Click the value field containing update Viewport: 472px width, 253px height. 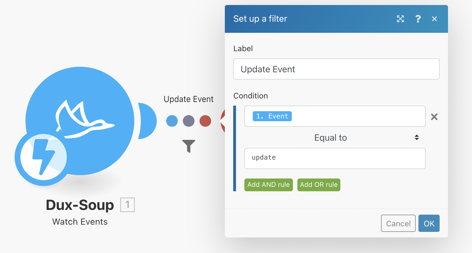point(335,158)
